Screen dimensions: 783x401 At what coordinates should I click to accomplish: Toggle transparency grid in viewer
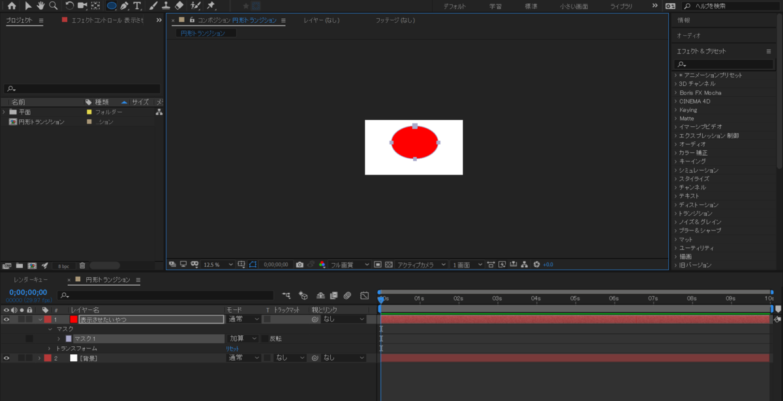pyautogui.click(x=389, y=265)
